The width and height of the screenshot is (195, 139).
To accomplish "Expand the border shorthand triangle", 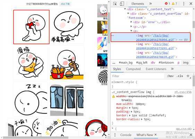I will [x=130, y=115].
